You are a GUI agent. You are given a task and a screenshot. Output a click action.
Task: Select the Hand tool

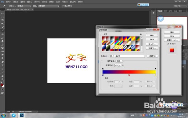click(3, 76)
